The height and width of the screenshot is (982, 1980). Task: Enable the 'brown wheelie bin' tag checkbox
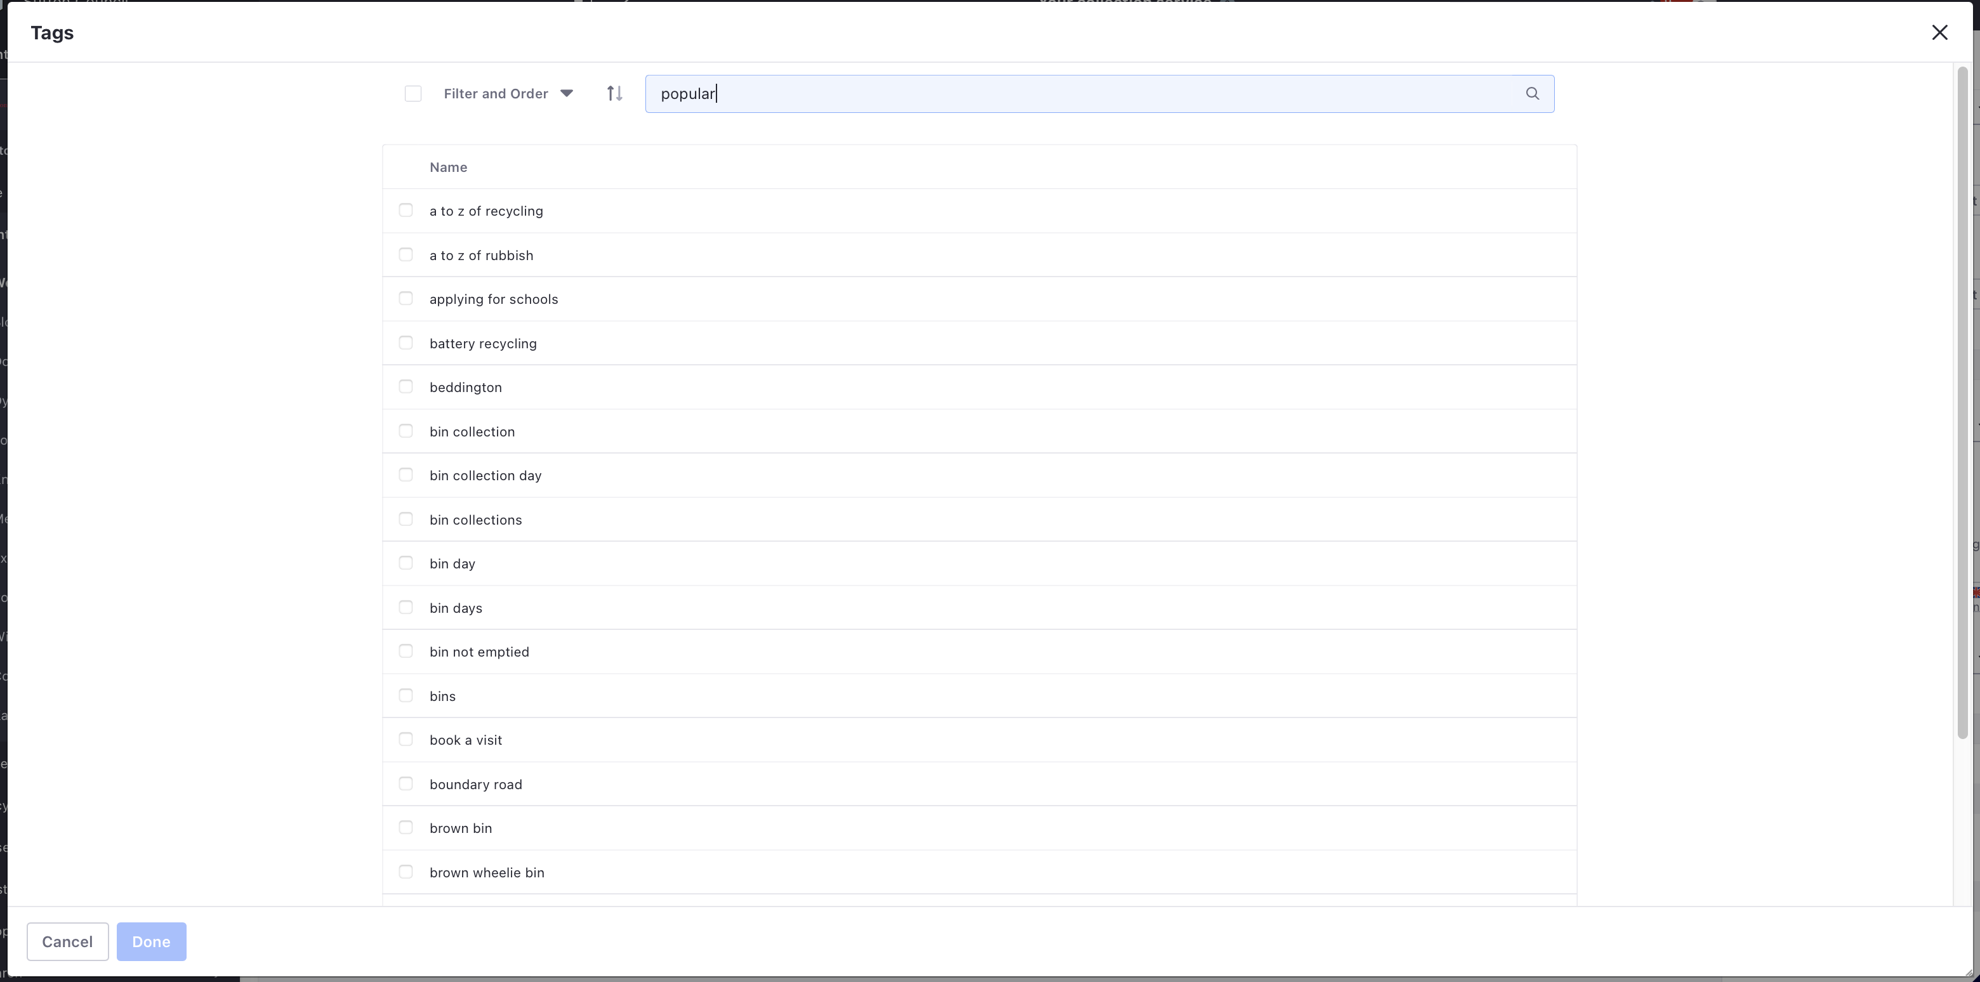coord(406,872)
